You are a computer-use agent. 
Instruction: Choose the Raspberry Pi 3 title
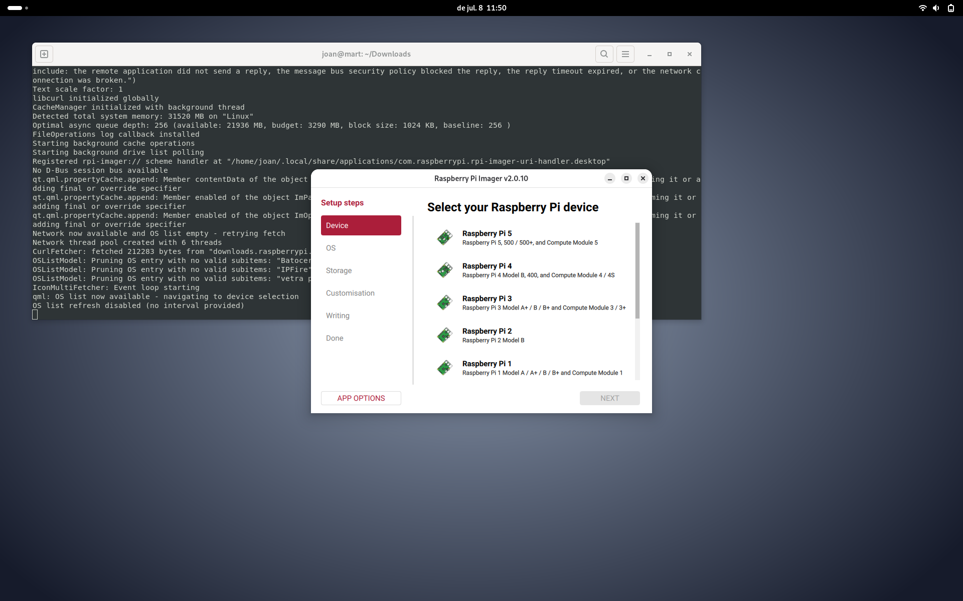(x=487, y=298)
